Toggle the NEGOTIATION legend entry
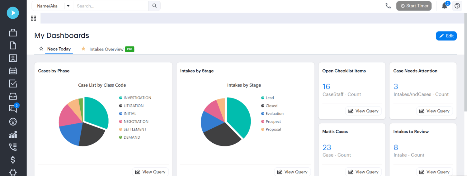 134,121
